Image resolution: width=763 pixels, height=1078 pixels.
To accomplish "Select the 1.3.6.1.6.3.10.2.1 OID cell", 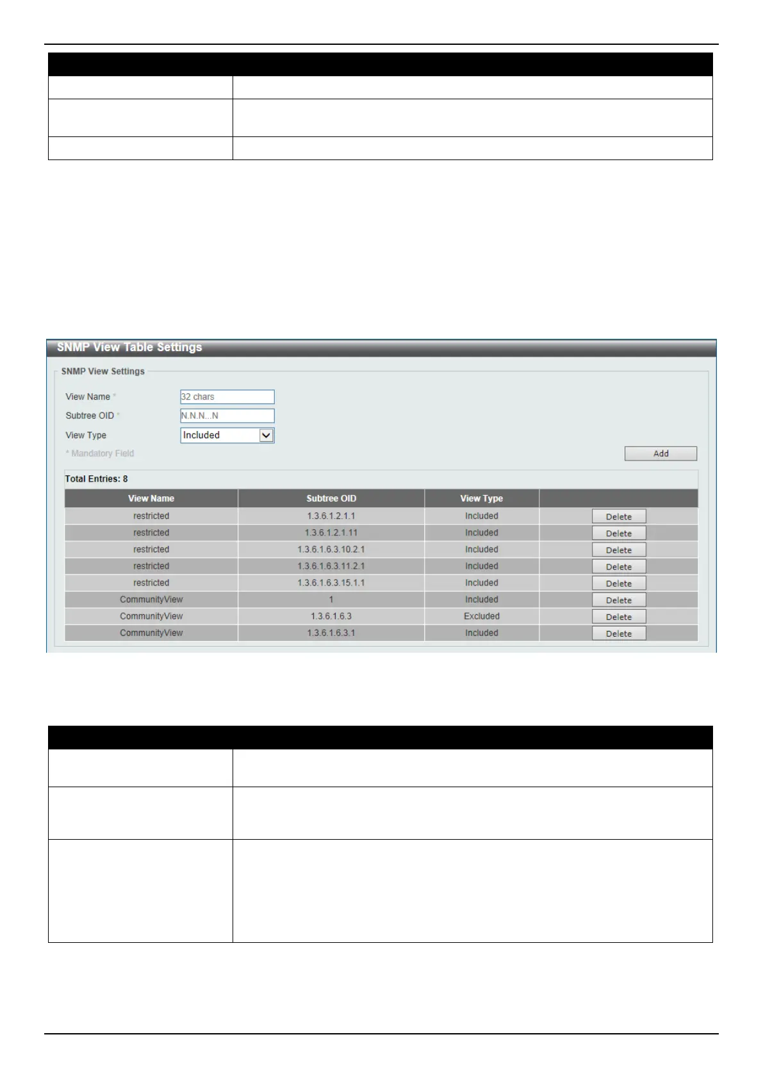I will (331, 549).
